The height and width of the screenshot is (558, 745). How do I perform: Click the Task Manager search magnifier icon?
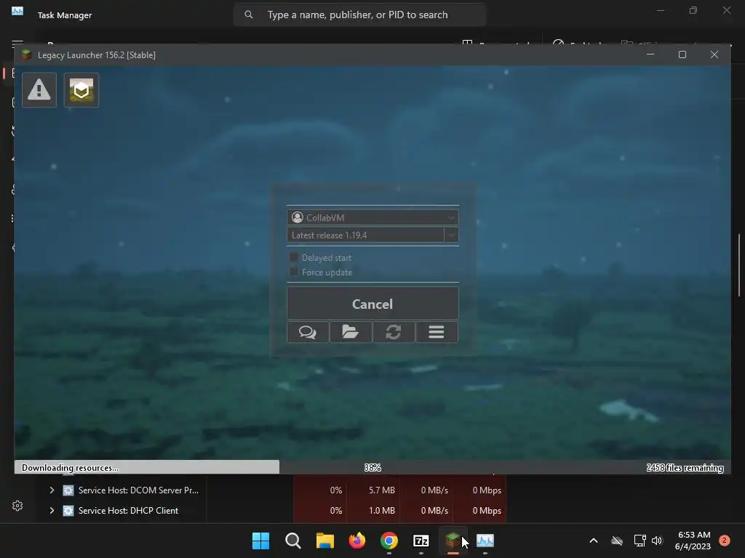(249, 15)
